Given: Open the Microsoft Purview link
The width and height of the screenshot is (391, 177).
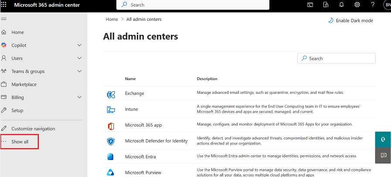Looking at the screenshot, I should click(143, 172).
